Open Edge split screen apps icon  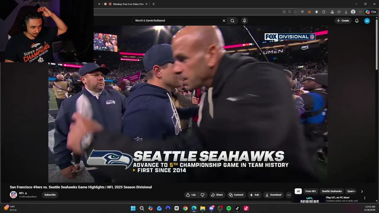click(284, 12)
